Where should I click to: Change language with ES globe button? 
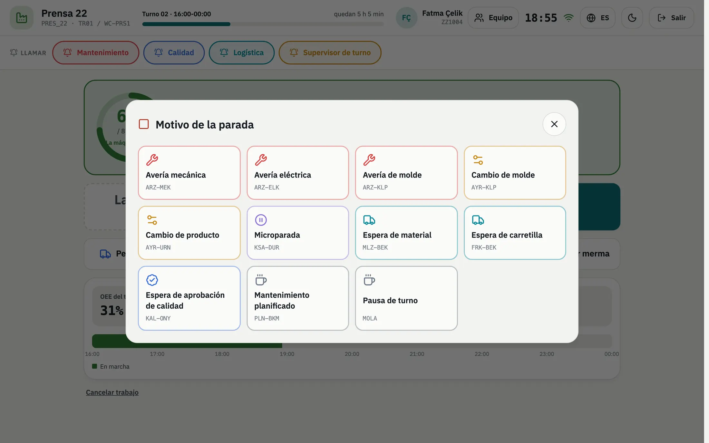tap(598, 18)
